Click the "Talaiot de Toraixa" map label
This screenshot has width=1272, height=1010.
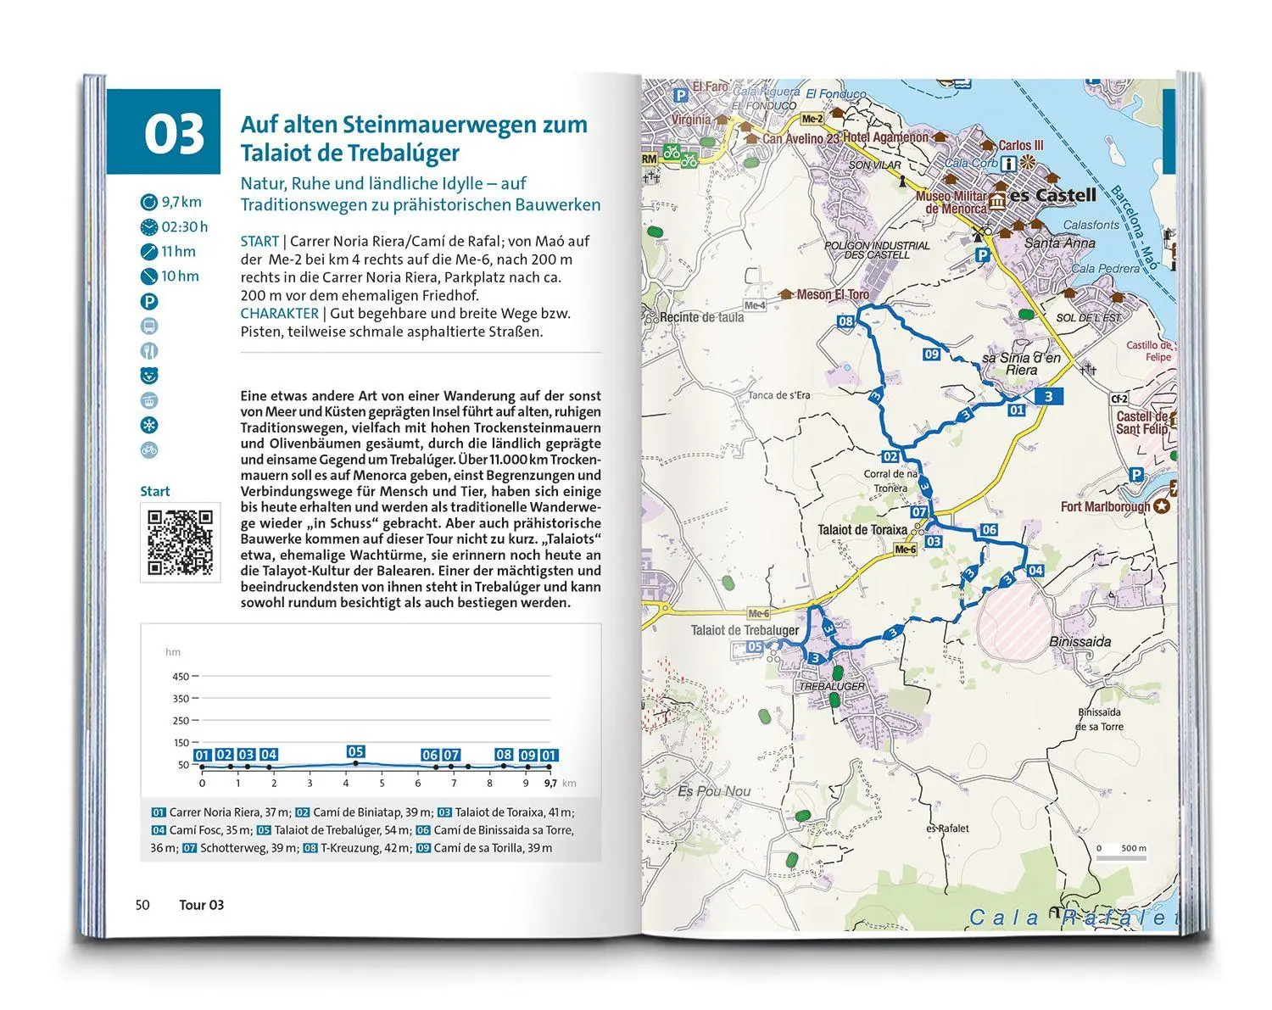point(862,530)
